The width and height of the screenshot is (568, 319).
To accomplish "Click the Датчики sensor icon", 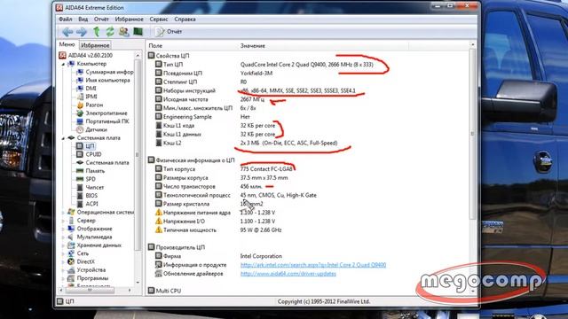I will [x=80, y=129].
